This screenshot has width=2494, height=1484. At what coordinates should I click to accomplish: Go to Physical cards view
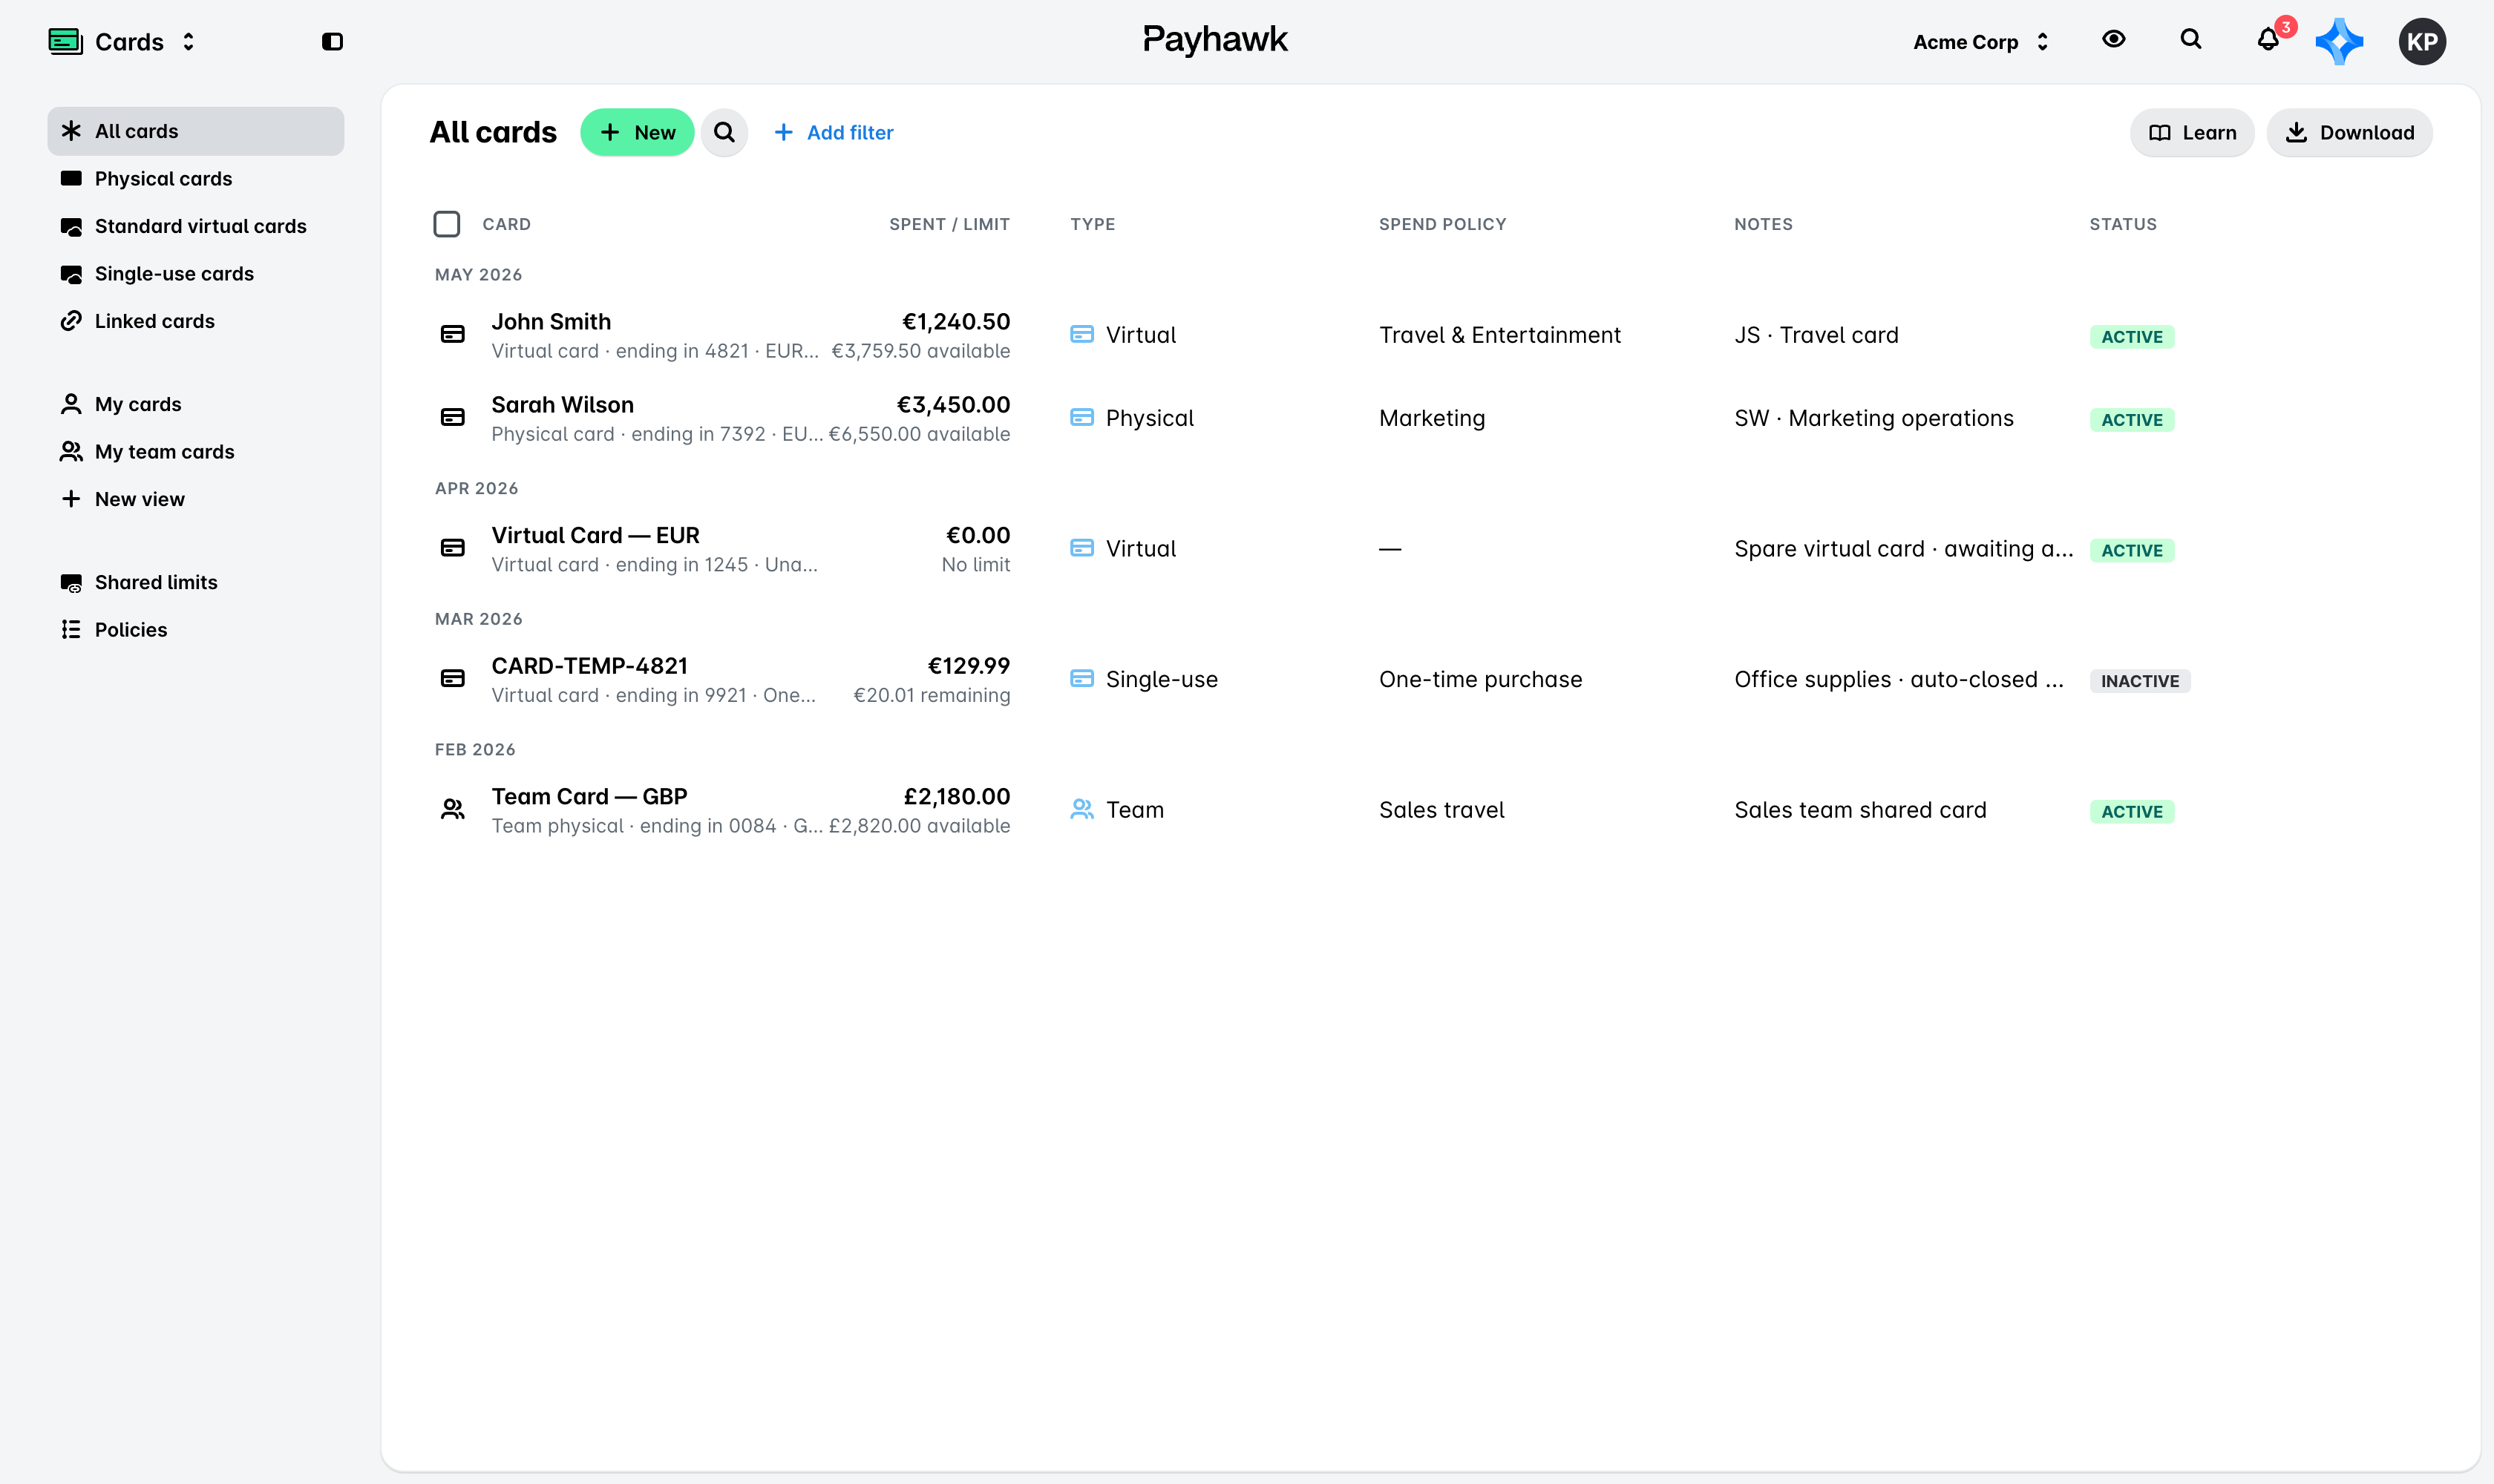(195, 179)
